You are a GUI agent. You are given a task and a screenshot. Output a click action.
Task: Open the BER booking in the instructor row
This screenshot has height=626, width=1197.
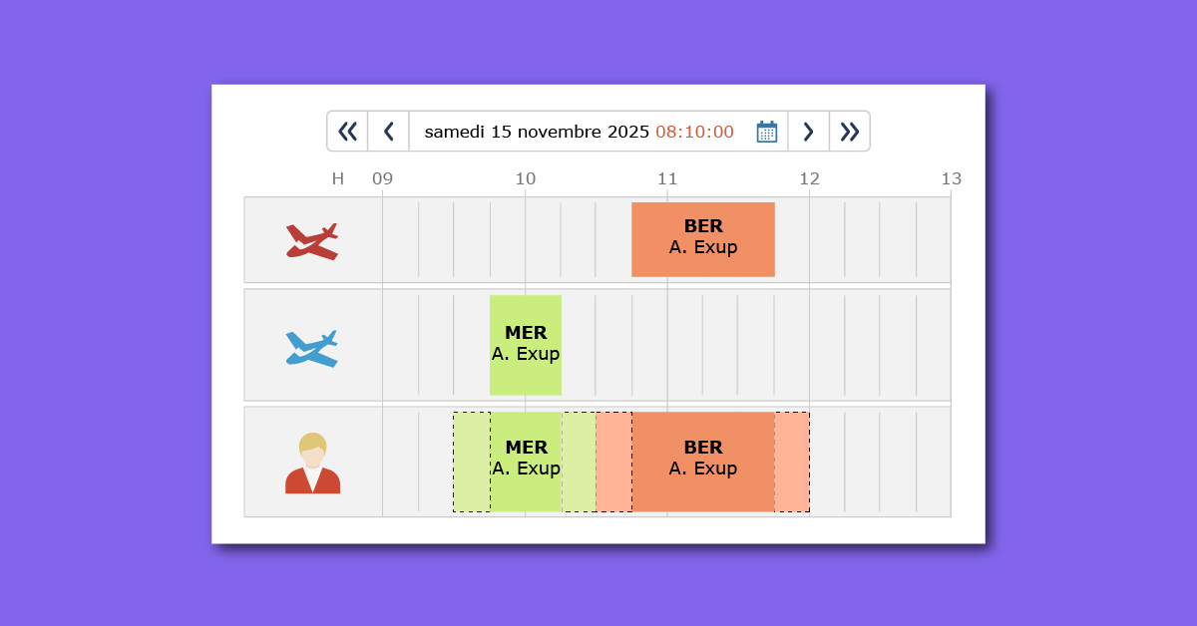tap(703, 461)
